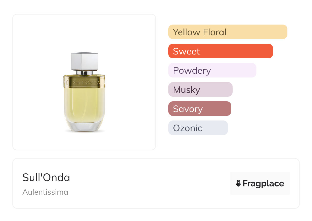Open the Aulentissima brand name link
312x221 pixels.
pyautogui.click(x=45, y=192)
